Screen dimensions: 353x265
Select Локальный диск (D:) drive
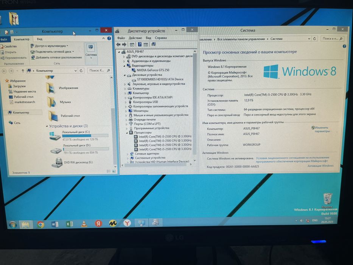point(79,149)
